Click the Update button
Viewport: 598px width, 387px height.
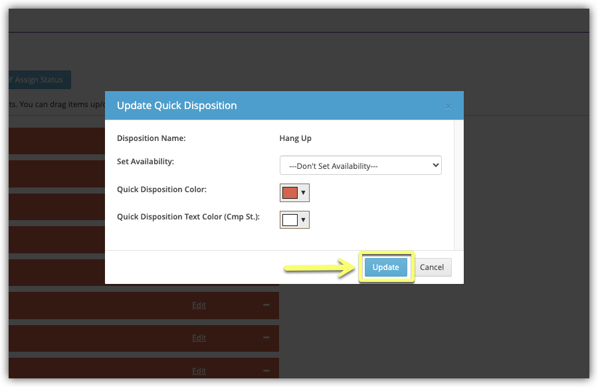[385, 267]
